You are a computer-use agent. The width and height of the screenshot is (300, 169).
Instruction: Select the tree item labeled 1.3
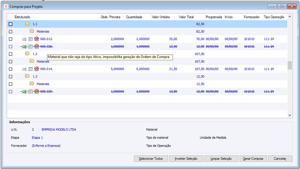35,76
